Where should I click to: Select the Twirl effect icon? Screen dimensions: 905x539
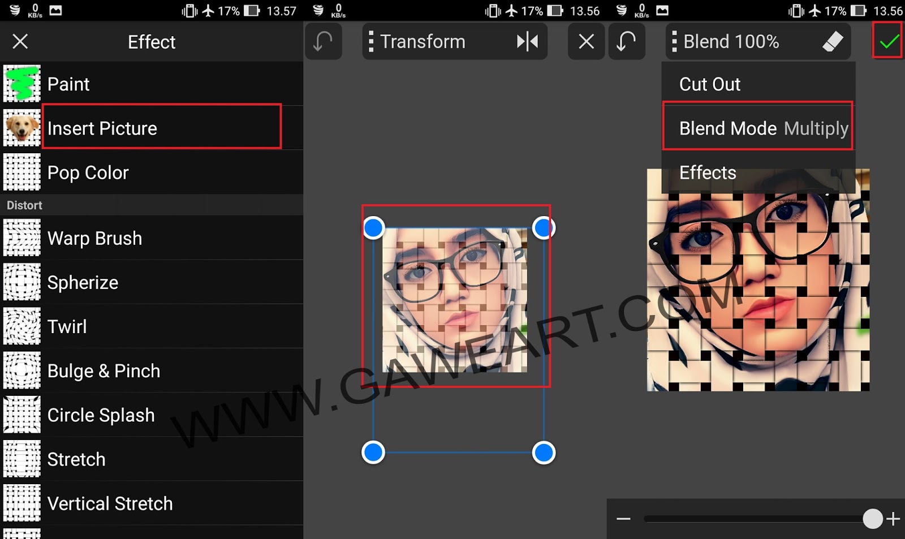(21, 326)
